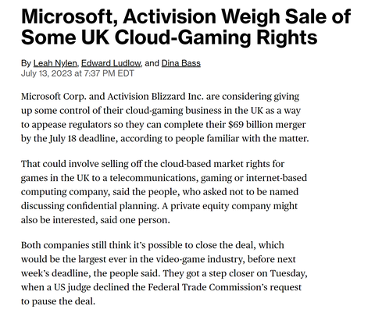Click the "telecommunications, gaming or internet-based" text
Image resolution: width=375 pixels, height=313 pixels.
tap(209, 178)
